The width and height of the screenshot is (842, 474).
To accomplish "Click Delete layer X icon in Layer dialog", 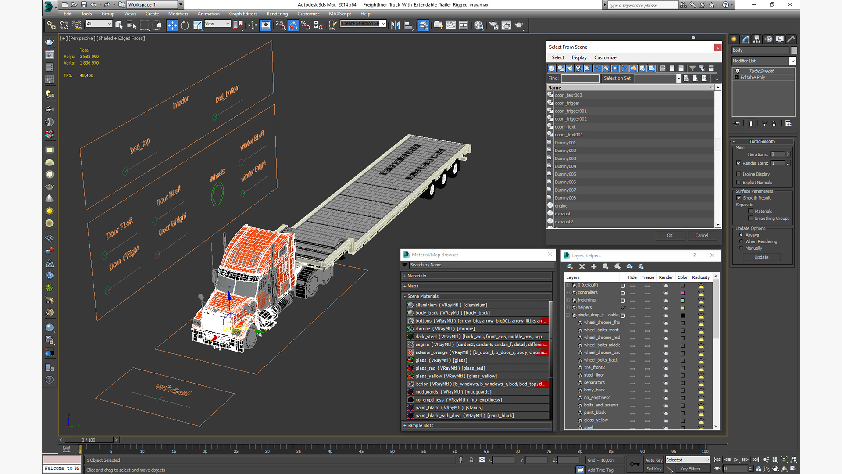I will click(582, 266).
